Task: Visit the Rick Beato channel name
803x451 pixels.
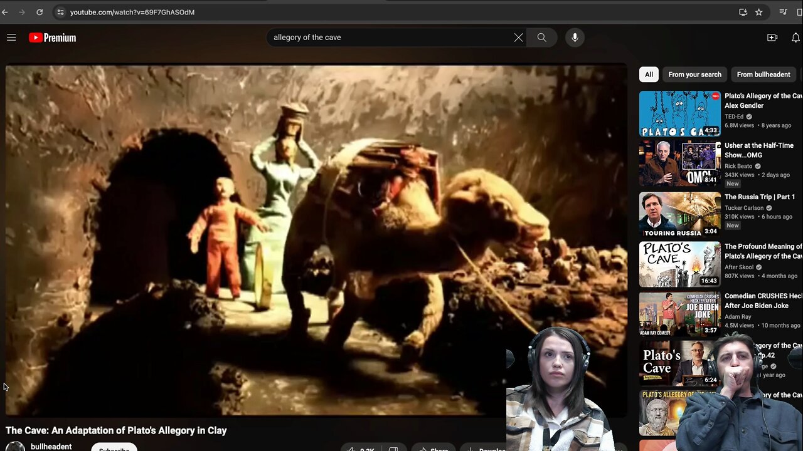Action: coord(738,166)
